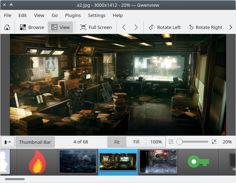
Task: Click the keep-above double chevron titlebar icon
Action: point(11,5)
